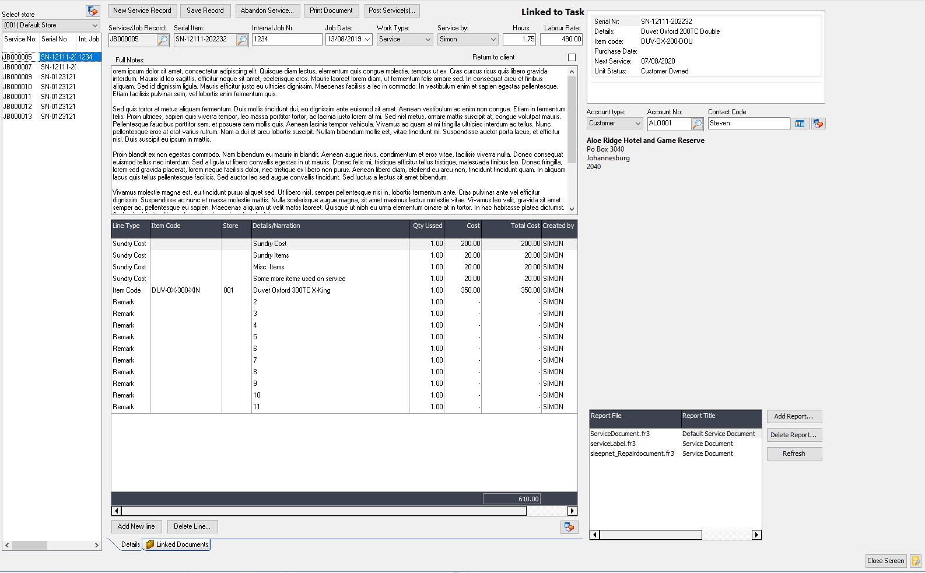
Task: Click into the Internal Job Nr. field
Action: (x=286, y=40)
